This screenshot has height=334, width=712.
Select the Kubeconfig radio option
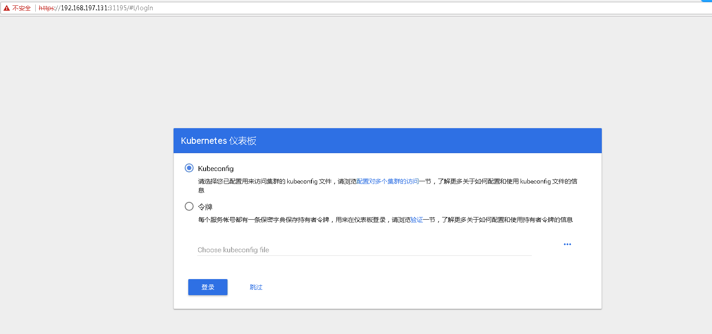[189, 168]
